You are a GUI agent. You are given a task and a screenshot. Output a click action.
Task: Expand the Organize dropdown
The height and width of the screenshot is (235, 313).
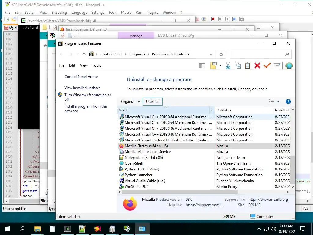tap(130, 102)
